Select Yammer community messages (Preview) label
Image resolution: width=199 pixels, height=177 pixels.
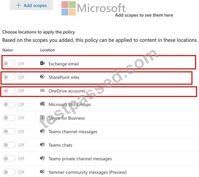[x=87, y=172]
